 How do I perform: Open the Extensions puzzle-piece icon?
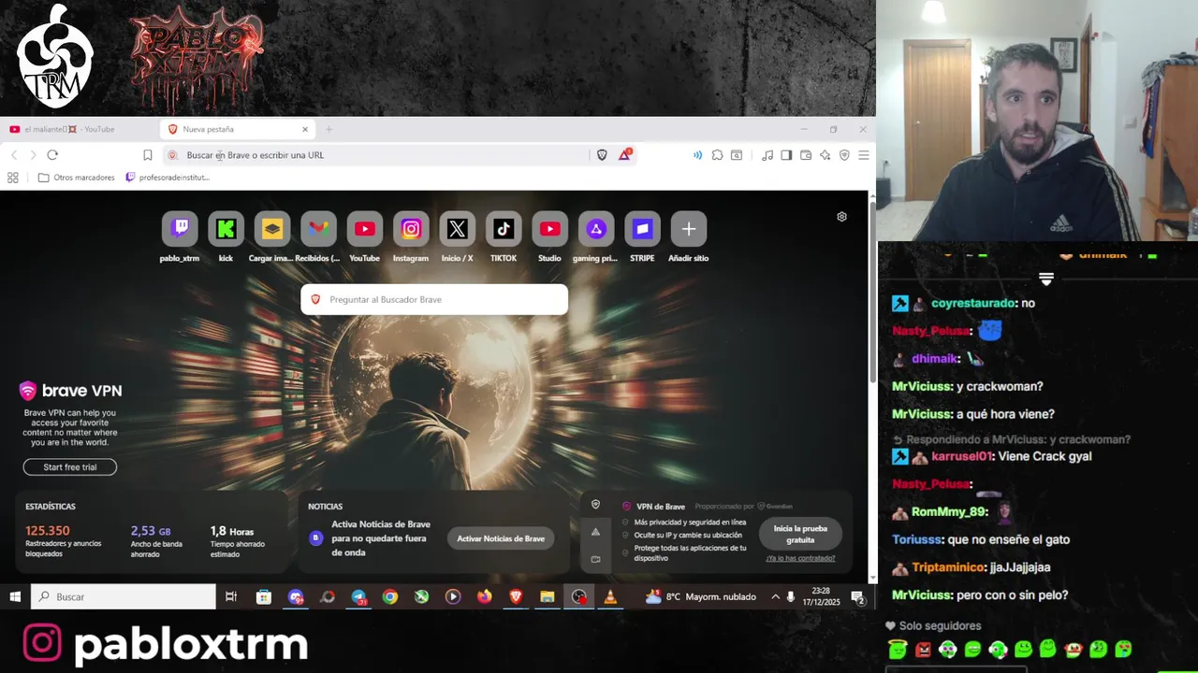click(717, 155)
